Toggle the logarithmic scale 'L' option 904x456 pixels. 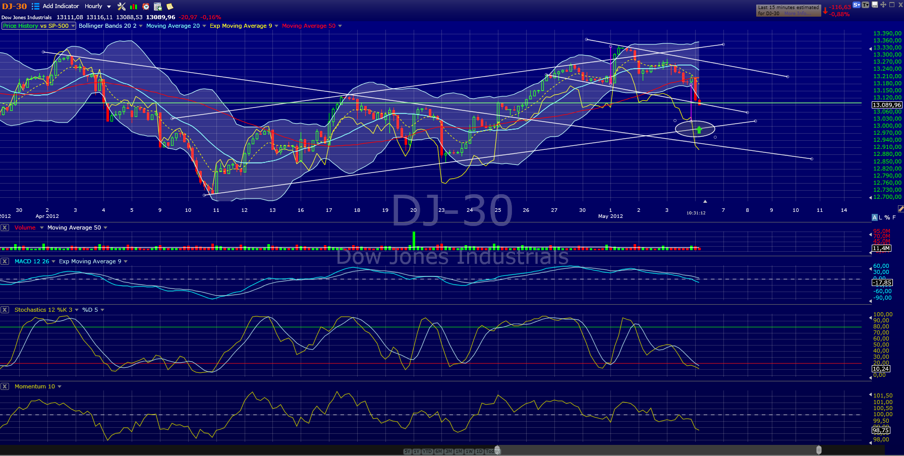coord(881,217)
